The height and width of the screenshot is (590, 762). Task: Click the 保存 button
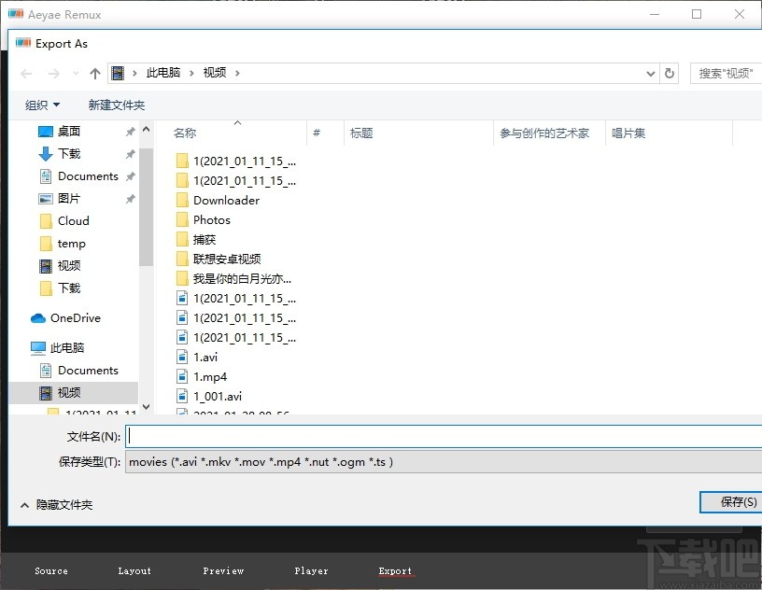coord(733,502)
